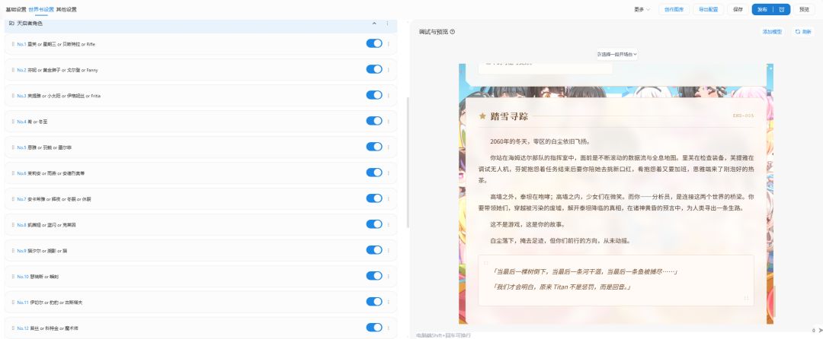Open the opening-scene selection dropdown
Viewport: 823px width, 339px height.
[617, 54]
